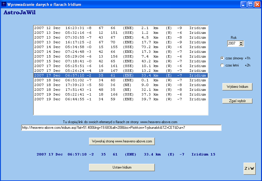Select the highlighted row 2007 17 Dec 06:57:10
This screenshot has width=262, height=181.
(x=121, y=75)
